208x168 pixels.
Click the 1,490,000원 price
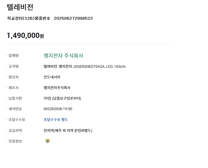coord(25,35)
